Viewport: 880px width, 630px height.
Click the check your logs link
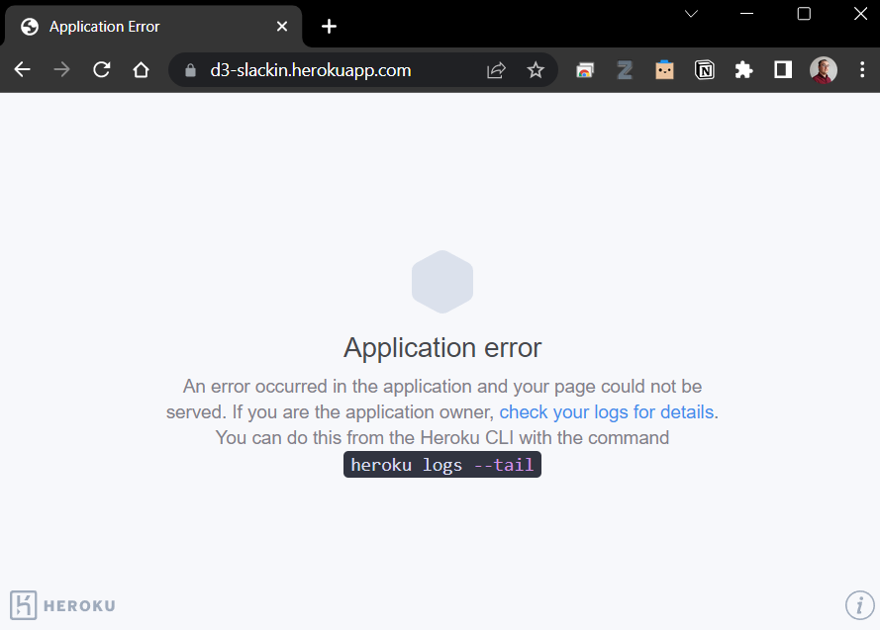605,411
